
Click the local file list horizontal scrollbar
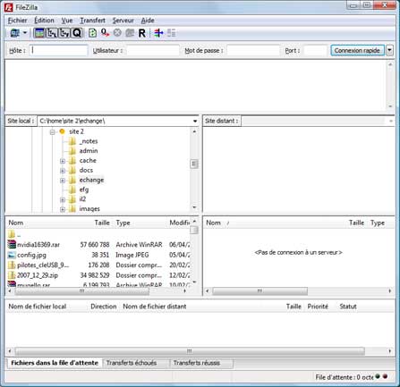(x=82, y=291)
